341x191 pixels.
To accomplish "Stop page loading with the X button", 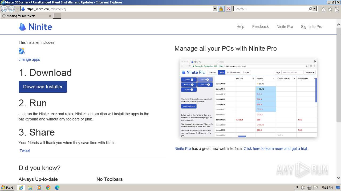I will pyautogui.click(x=228, y=9).
